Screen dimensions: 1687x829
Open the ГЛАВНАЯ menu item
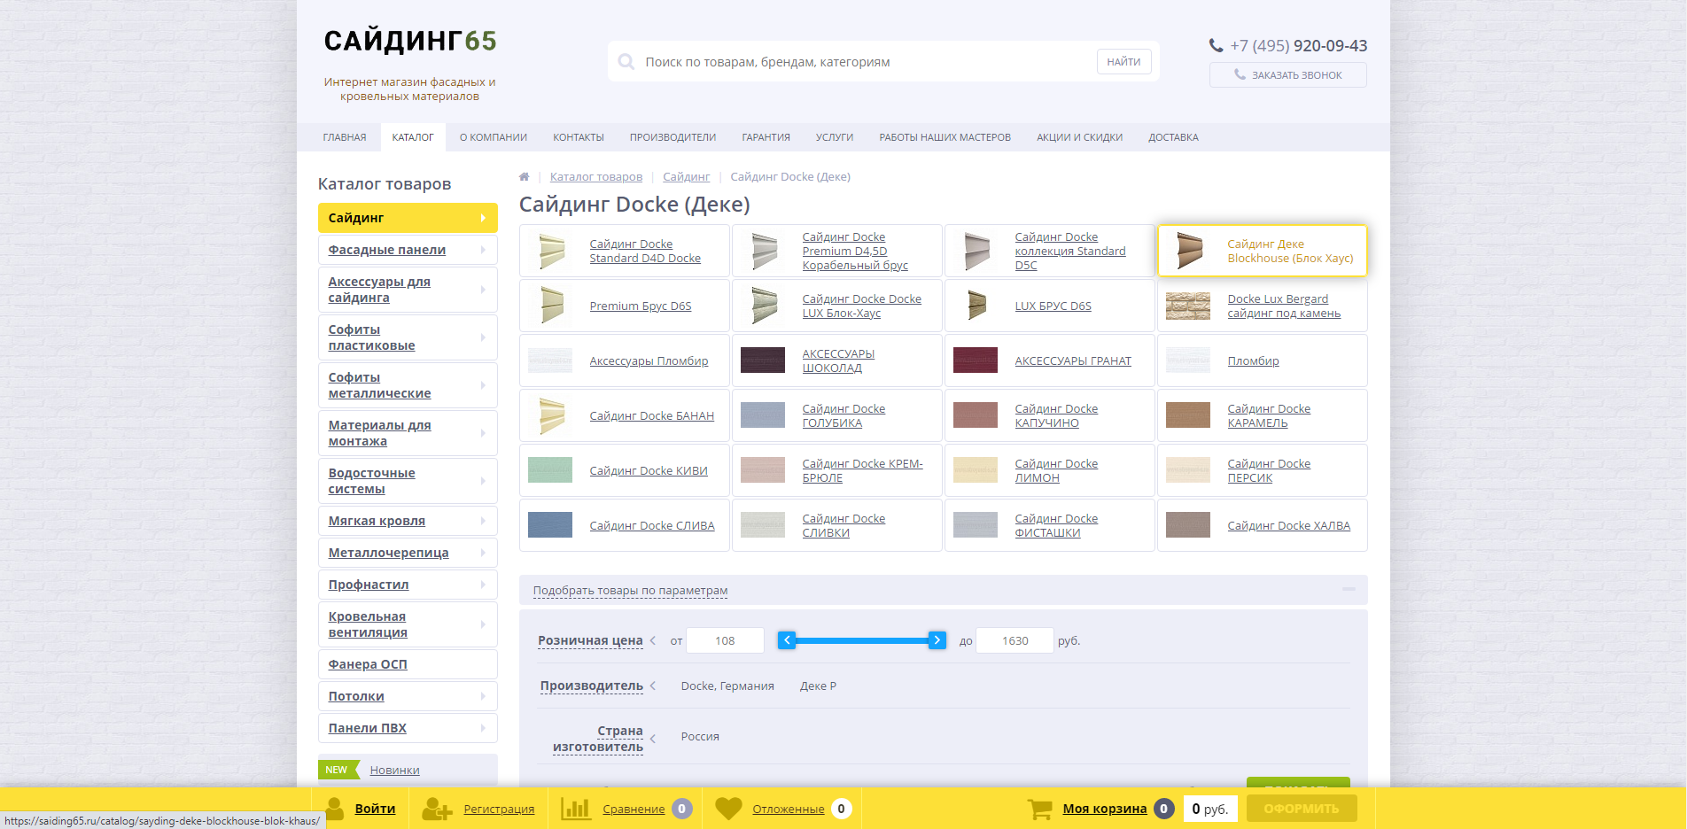345,137
